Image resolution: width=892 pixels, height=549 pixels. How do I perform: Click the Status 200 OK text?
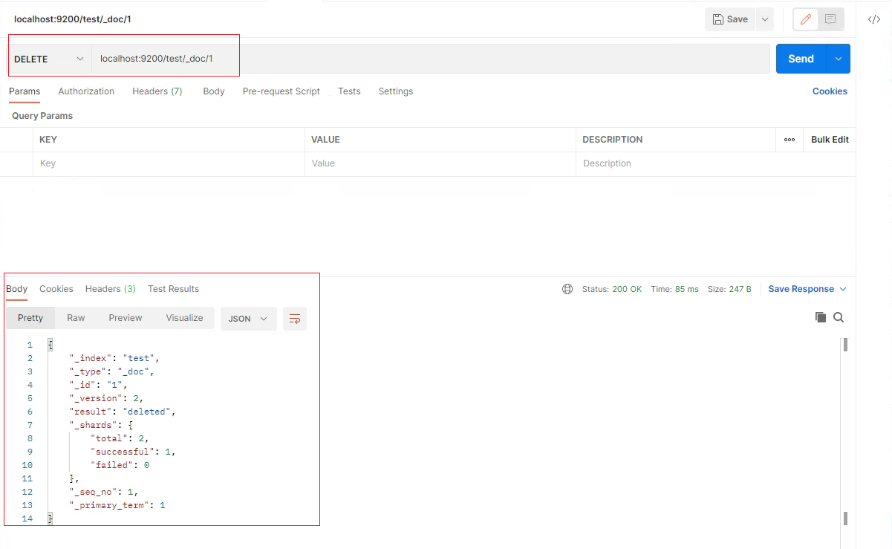(x=612, y=289)
